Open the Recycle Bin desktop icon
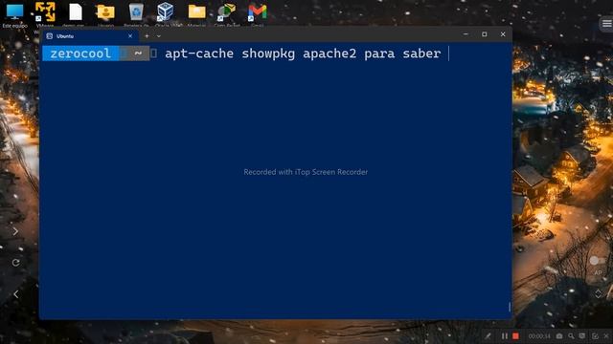 pyautogui.click(x=136, y=15)
